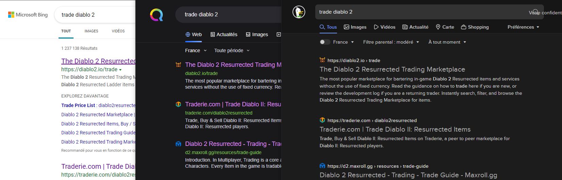Click the Traderie favicon in Qwant results

coord(178,105)
